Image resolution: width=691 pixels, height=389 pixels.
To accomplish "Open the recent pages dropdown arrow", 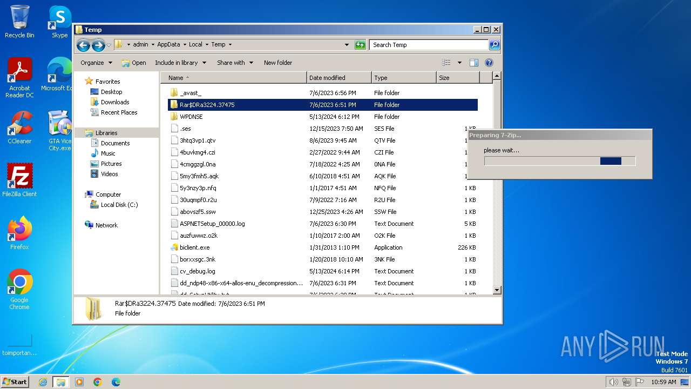I will click(109, 45).
